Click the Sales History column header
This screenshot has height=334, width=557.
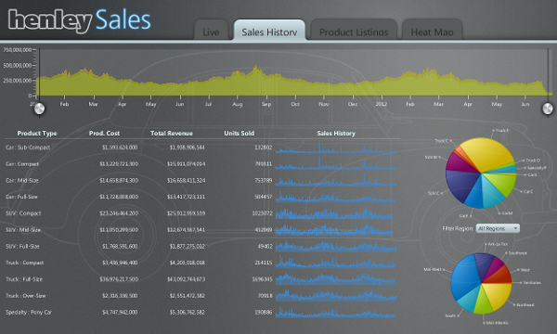pyautogui.click(x=336, y=133)
